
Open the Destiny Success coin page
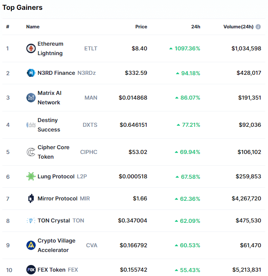[x=49, y=125]
